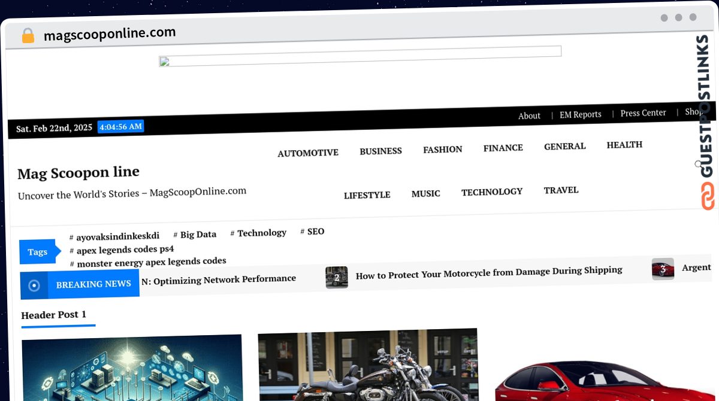Click the Uncover the World's Stories tagline
The image size is (719, 401).
click(x=132, y=193)
